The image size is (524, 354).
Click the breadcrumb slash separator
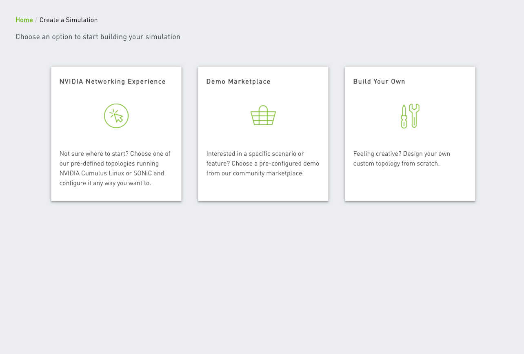(x=36, y=20)
